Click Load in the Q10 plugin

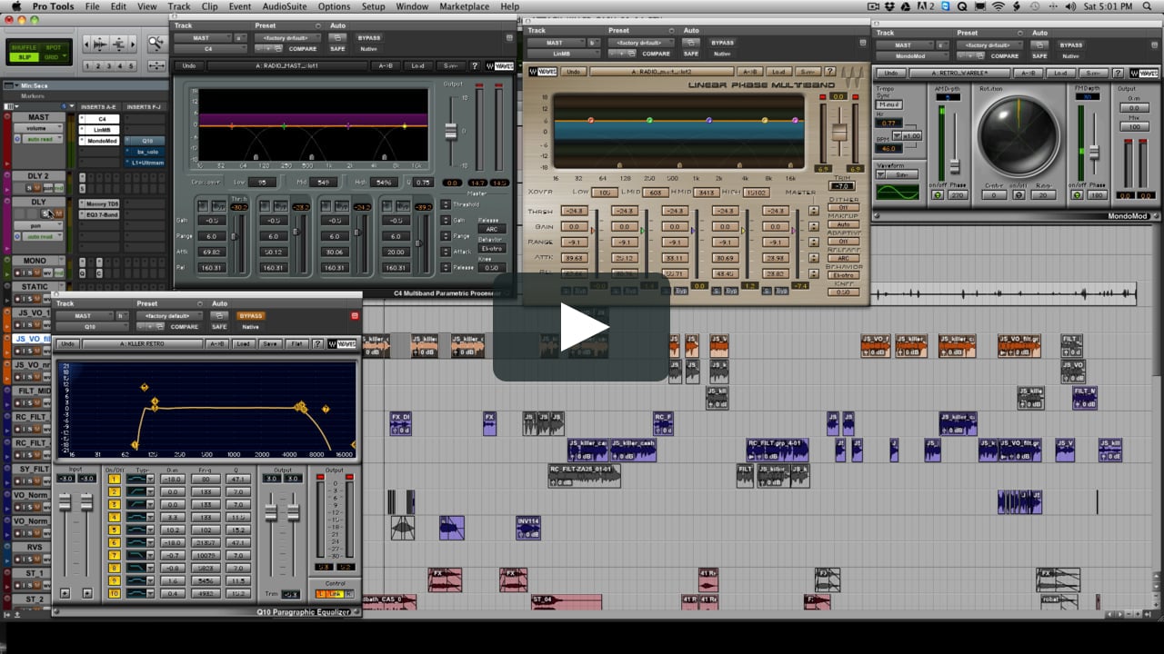click(x=243, y=344)
